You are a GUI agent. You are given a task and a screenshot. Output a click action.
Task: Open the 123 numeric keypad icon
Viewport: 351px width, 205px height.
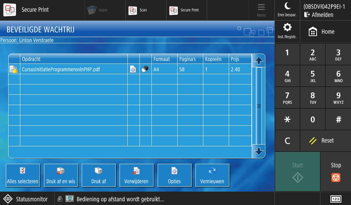(x=336, y=199)
